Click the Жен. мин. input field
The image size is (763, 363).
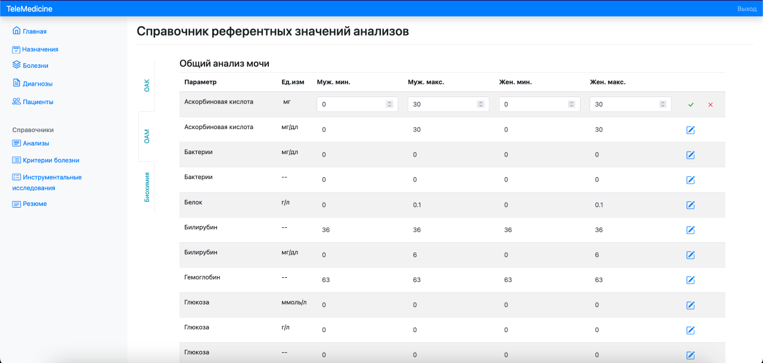click(534, 104)
